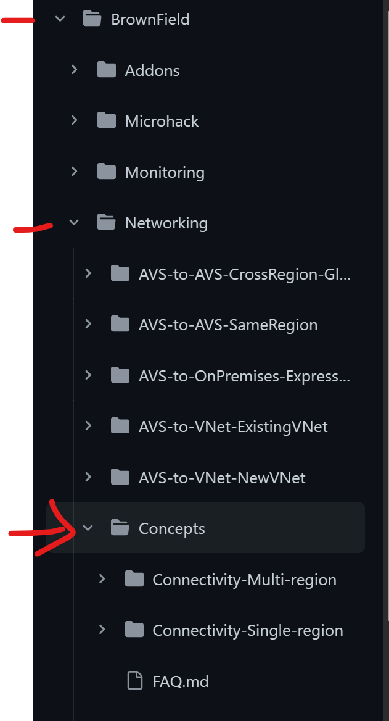The height and width of the screenshot is (721, 389).
Task: Expand the Connectivity-Multi-region chevron
Action: click(x=102, y=579)
